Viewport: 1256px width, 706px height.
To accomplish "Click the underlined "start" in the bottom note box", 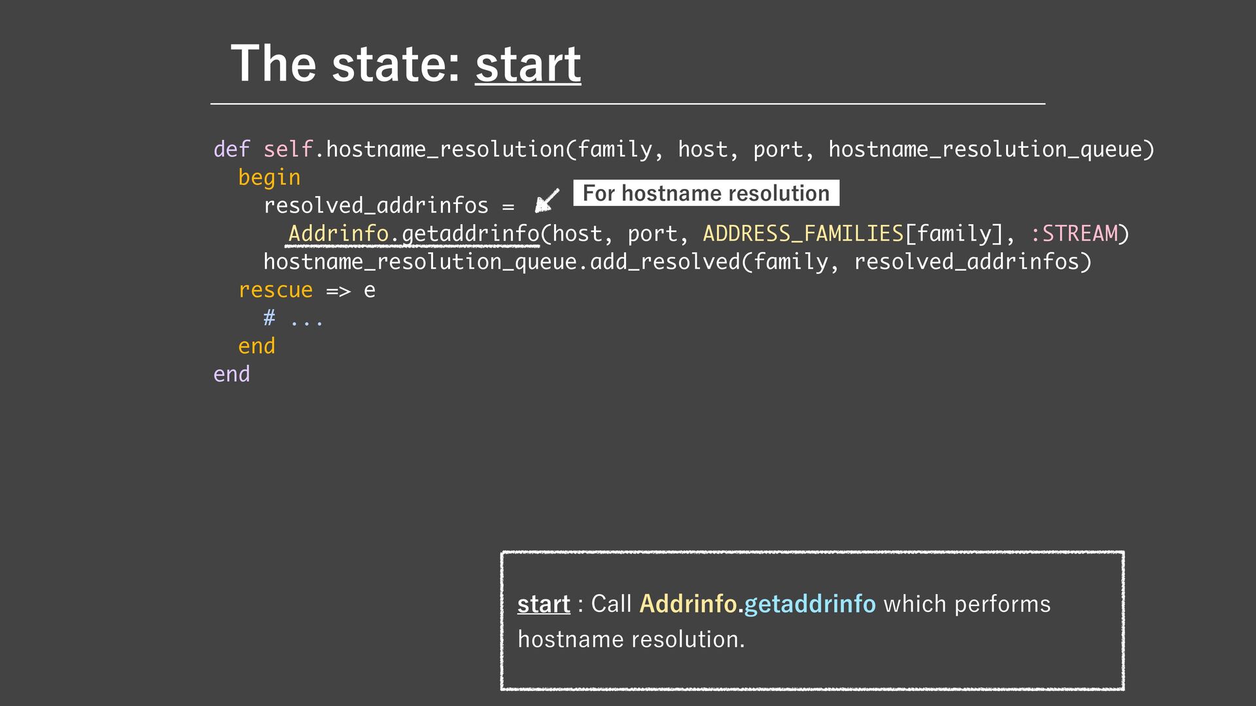I will coord(543,604).
